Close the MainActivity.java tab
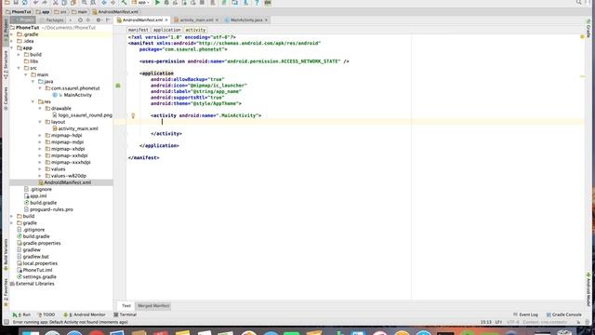The image size is (595, 335). [x=266, y=20]
